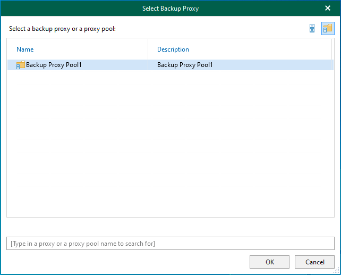Confirm the selection with OK
Screen dimensions: 341x275
pos(270,262)
